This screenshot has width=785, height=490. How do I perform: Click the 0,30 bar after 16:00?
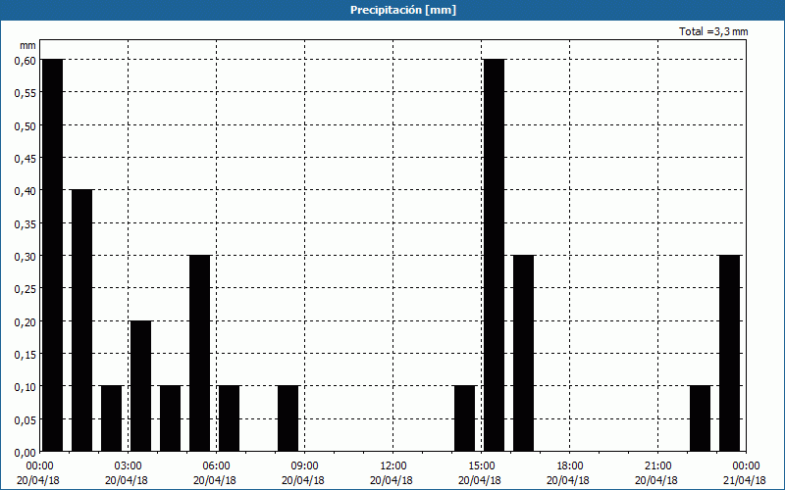tap(524, 353)
